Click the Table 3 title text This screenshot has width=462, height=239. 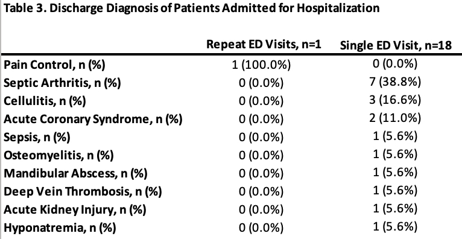[x=191, y=8]
